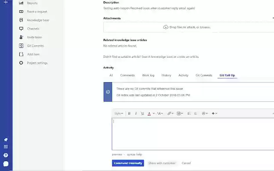Viewport: 274px width, 171px height.
Task: Select the Git Roll Up tab
Action: [x=227, y=75]
